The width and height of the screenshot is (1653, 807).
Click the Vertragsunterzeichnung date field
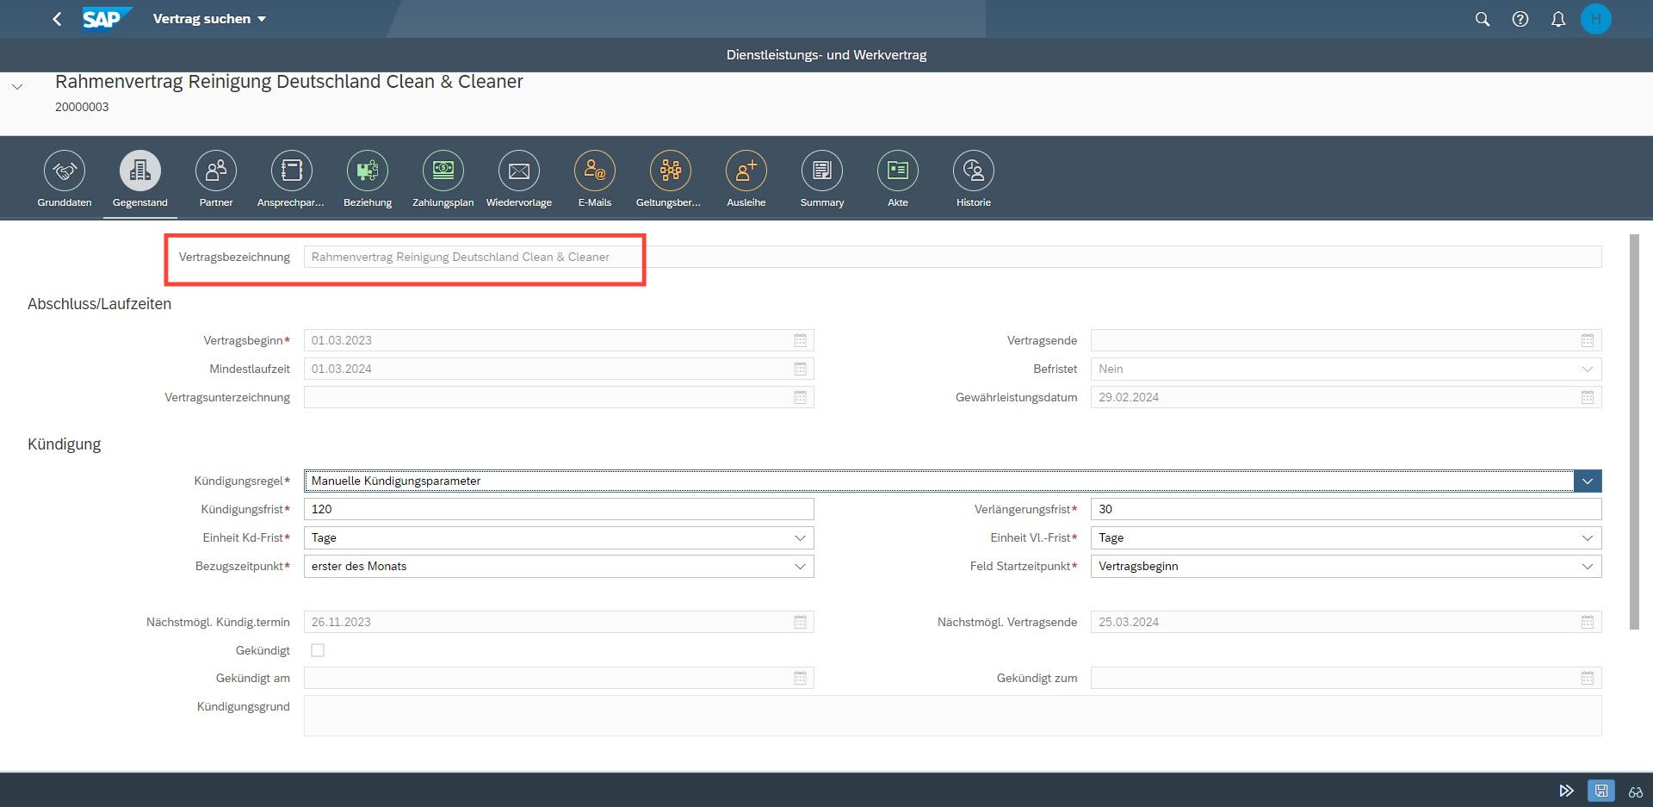(559, 397)
